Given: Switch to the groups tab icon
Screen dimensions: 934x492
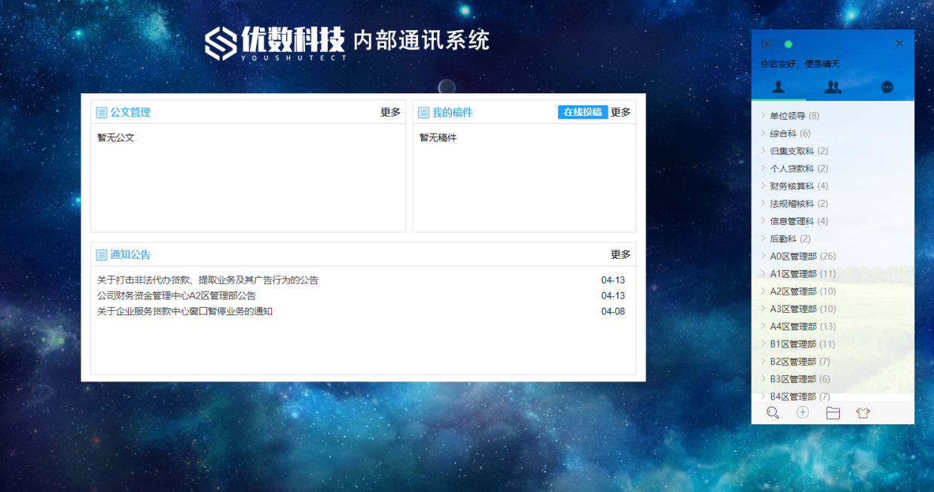Looking at the screenshot, I should click(832, 87).
